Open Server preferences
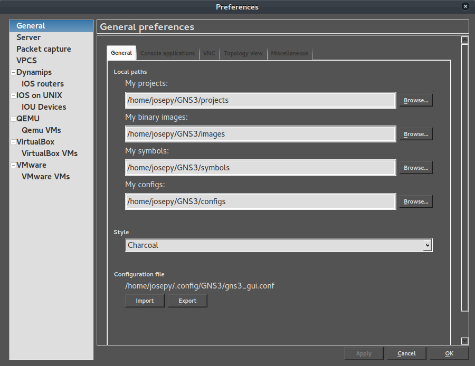475x366 pixels. (28, 37)
